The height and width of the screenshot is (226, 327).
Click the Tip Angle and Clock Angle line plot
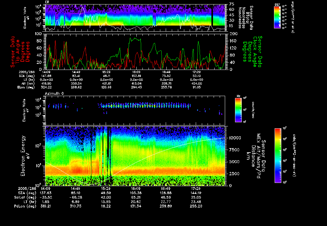(x=136, y=51)
